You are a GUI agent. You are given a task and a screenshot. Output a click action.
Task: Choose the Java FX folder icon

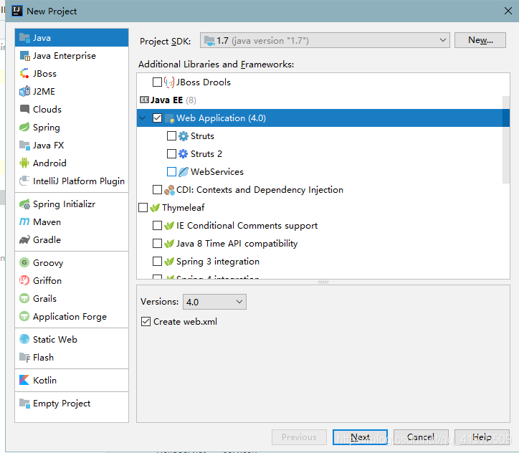[x=24, y=145]
